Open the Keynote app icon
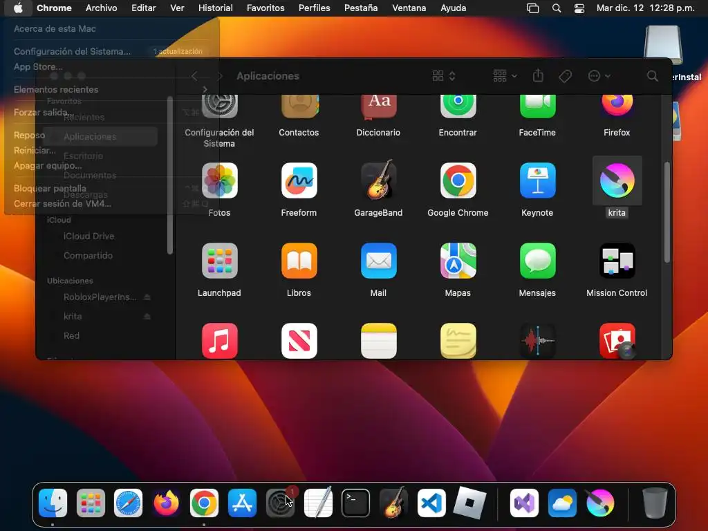 point(537,180)
